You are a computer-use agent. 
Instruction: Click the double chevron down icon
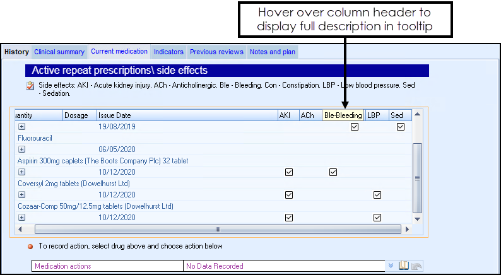click(391, 266)
